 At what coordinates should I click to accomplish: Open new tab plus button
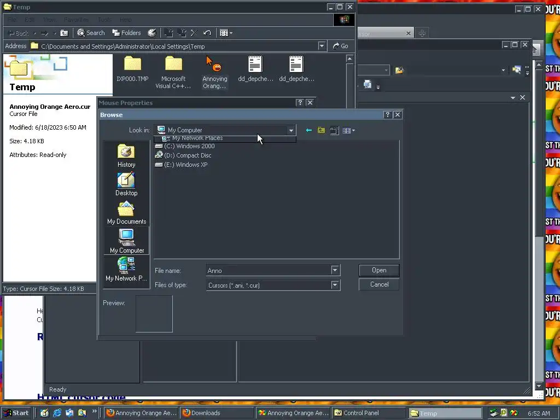pyautogui.click(x=422, y=33)
